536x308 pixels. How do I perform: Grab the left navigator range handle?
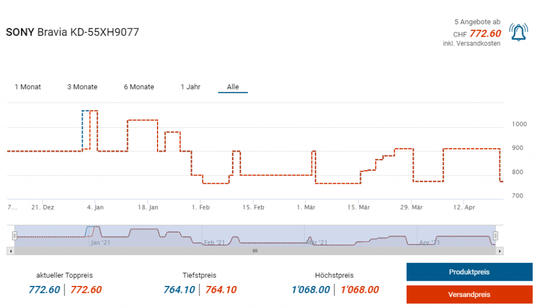[14, 235]
